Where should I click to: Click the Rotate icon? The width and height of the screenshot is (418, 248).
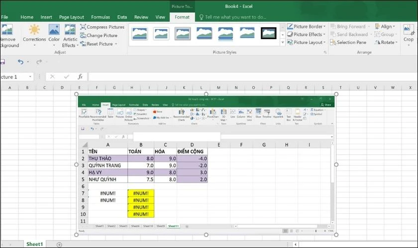[x=378, y=42]
